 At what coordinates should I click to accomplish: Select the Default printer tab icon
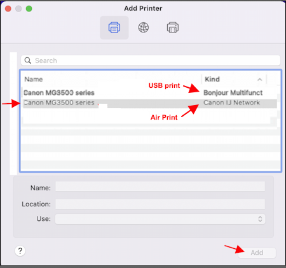pos(114,27)
